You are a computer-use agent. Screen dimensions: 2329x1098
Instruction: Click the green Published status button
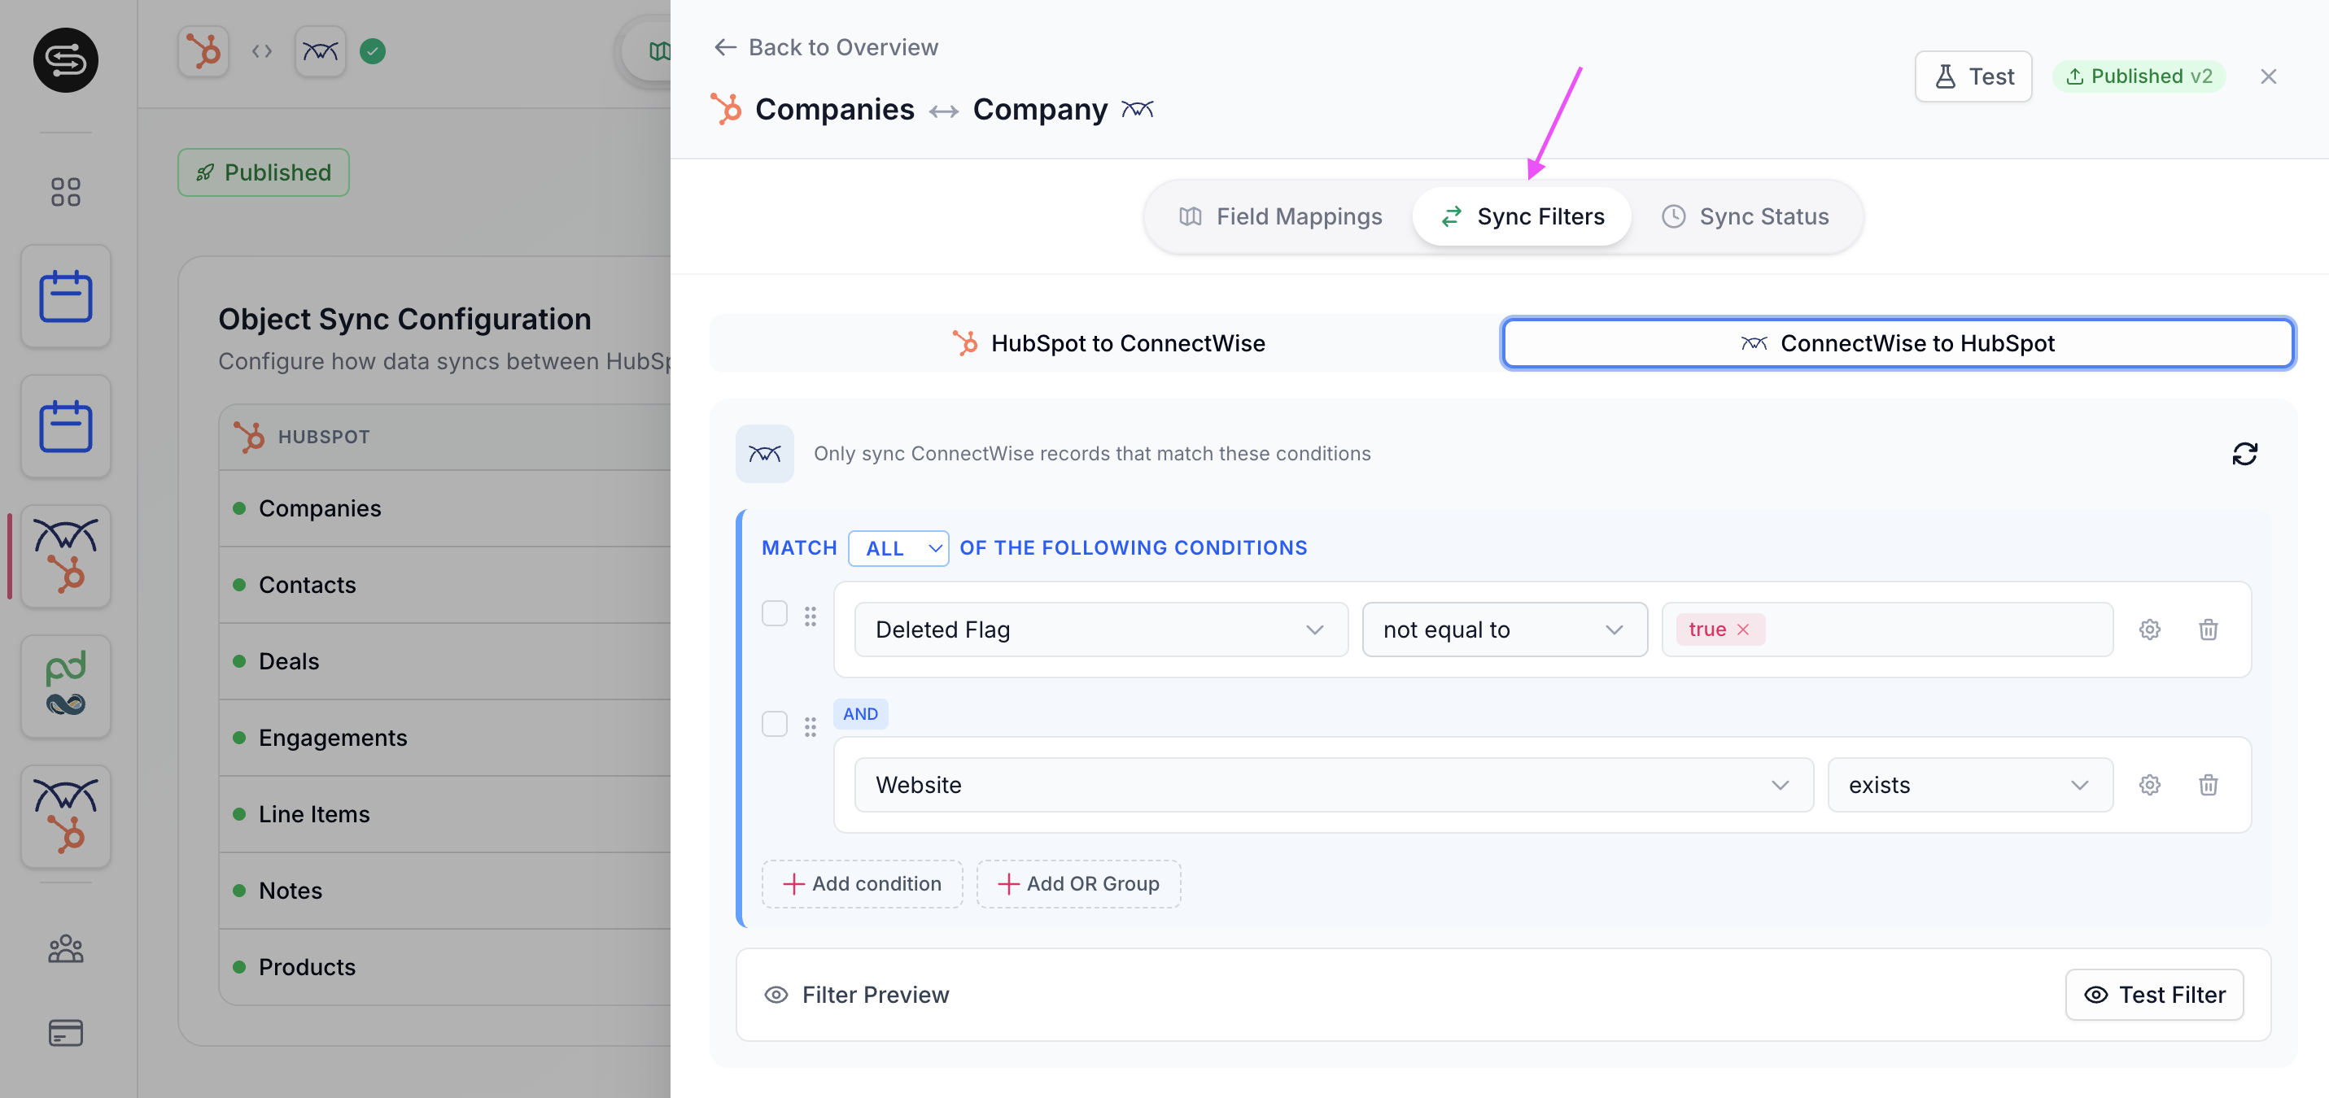pyautogui.click(x=264, y=172)
